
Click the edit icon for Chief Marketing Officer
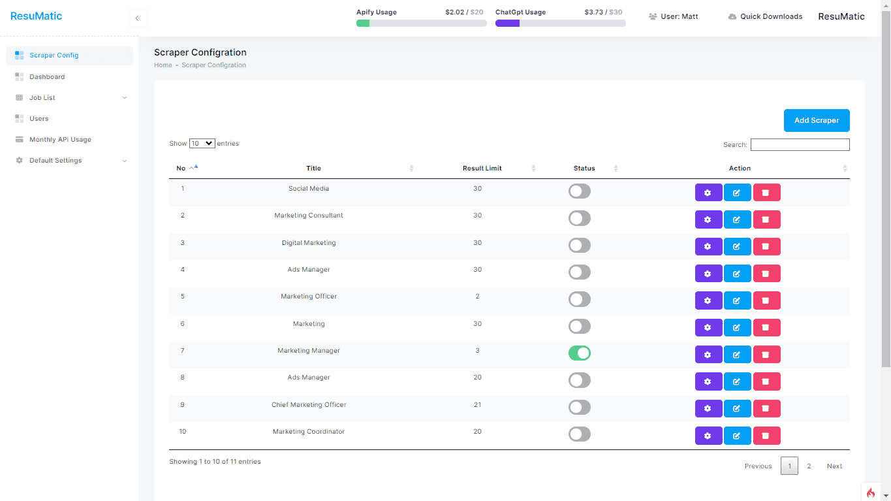pos(737,409)
